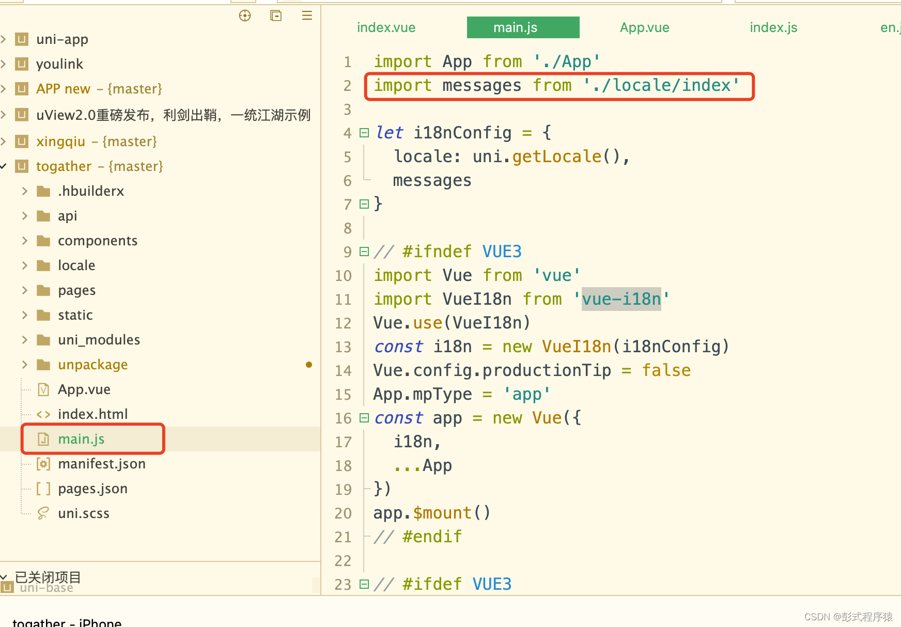This screenshot has width=901, height=627.
Task: Click the .hbuilderx folder icon
Action: point(44,191)
